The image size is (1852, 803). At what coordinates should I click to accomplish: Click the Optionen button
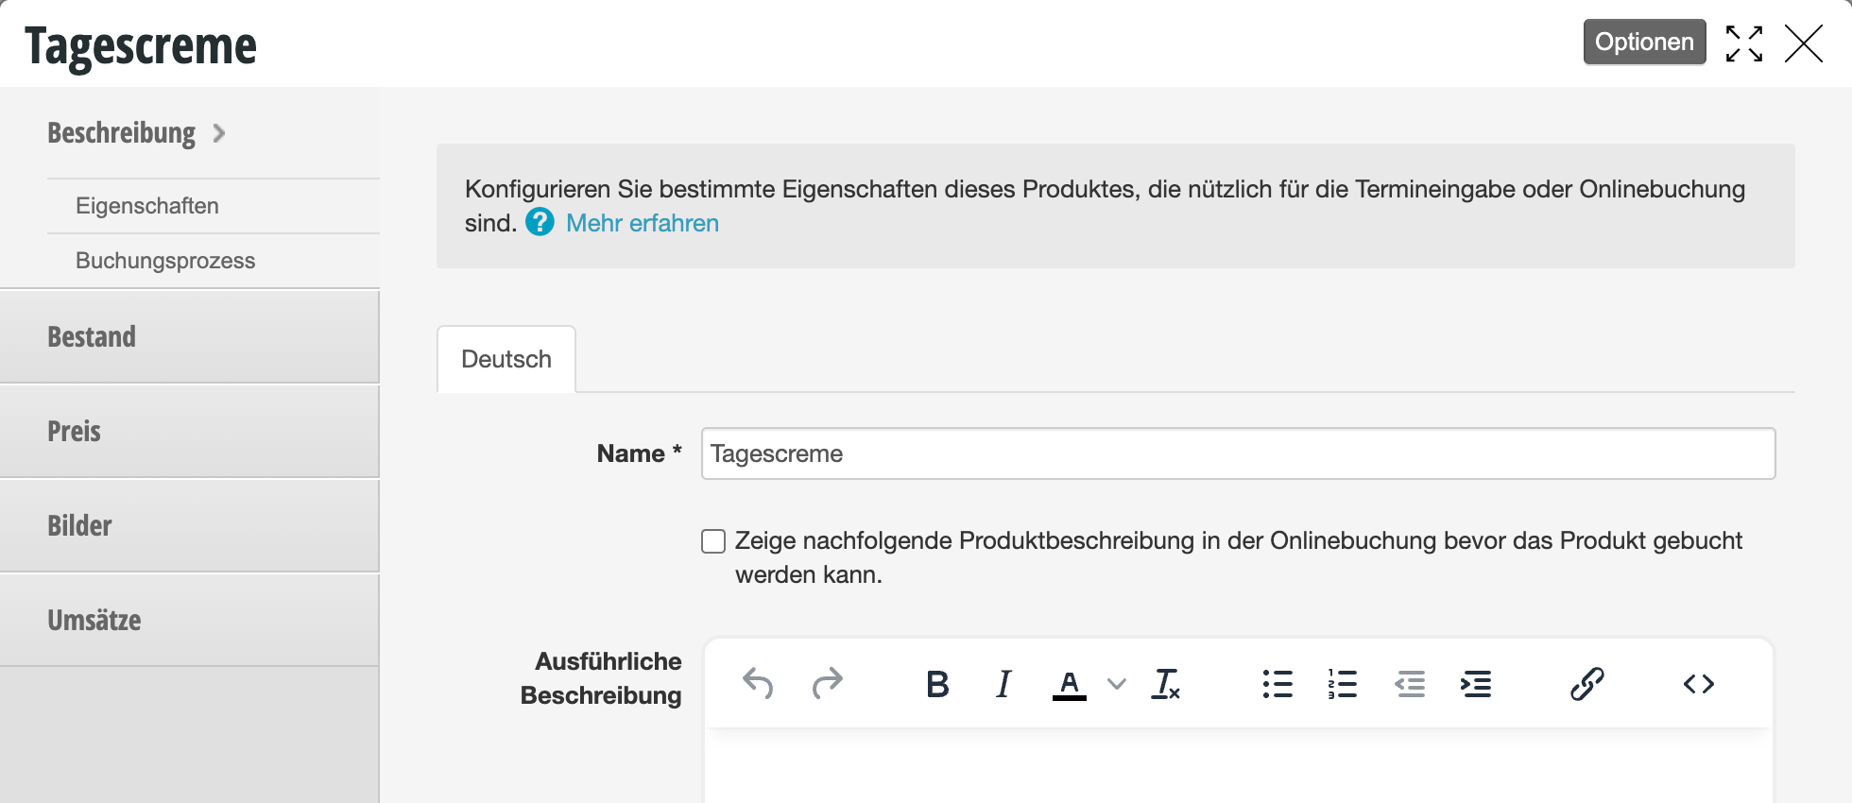point(1644,42)
